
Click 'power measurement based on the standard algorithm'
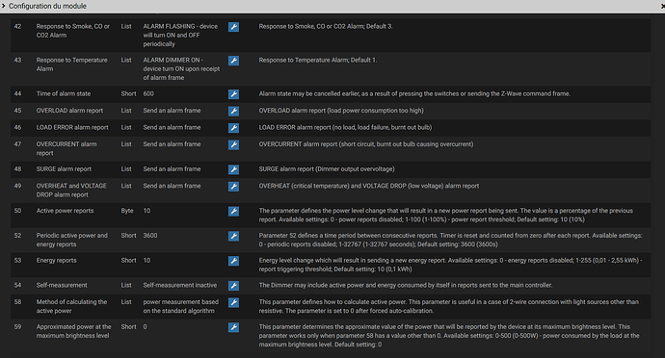(180, 306)
